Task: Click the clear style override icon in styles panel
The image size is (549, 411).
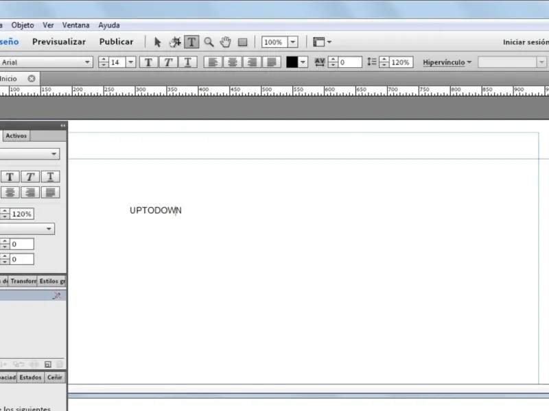Action: pos(57,296)
